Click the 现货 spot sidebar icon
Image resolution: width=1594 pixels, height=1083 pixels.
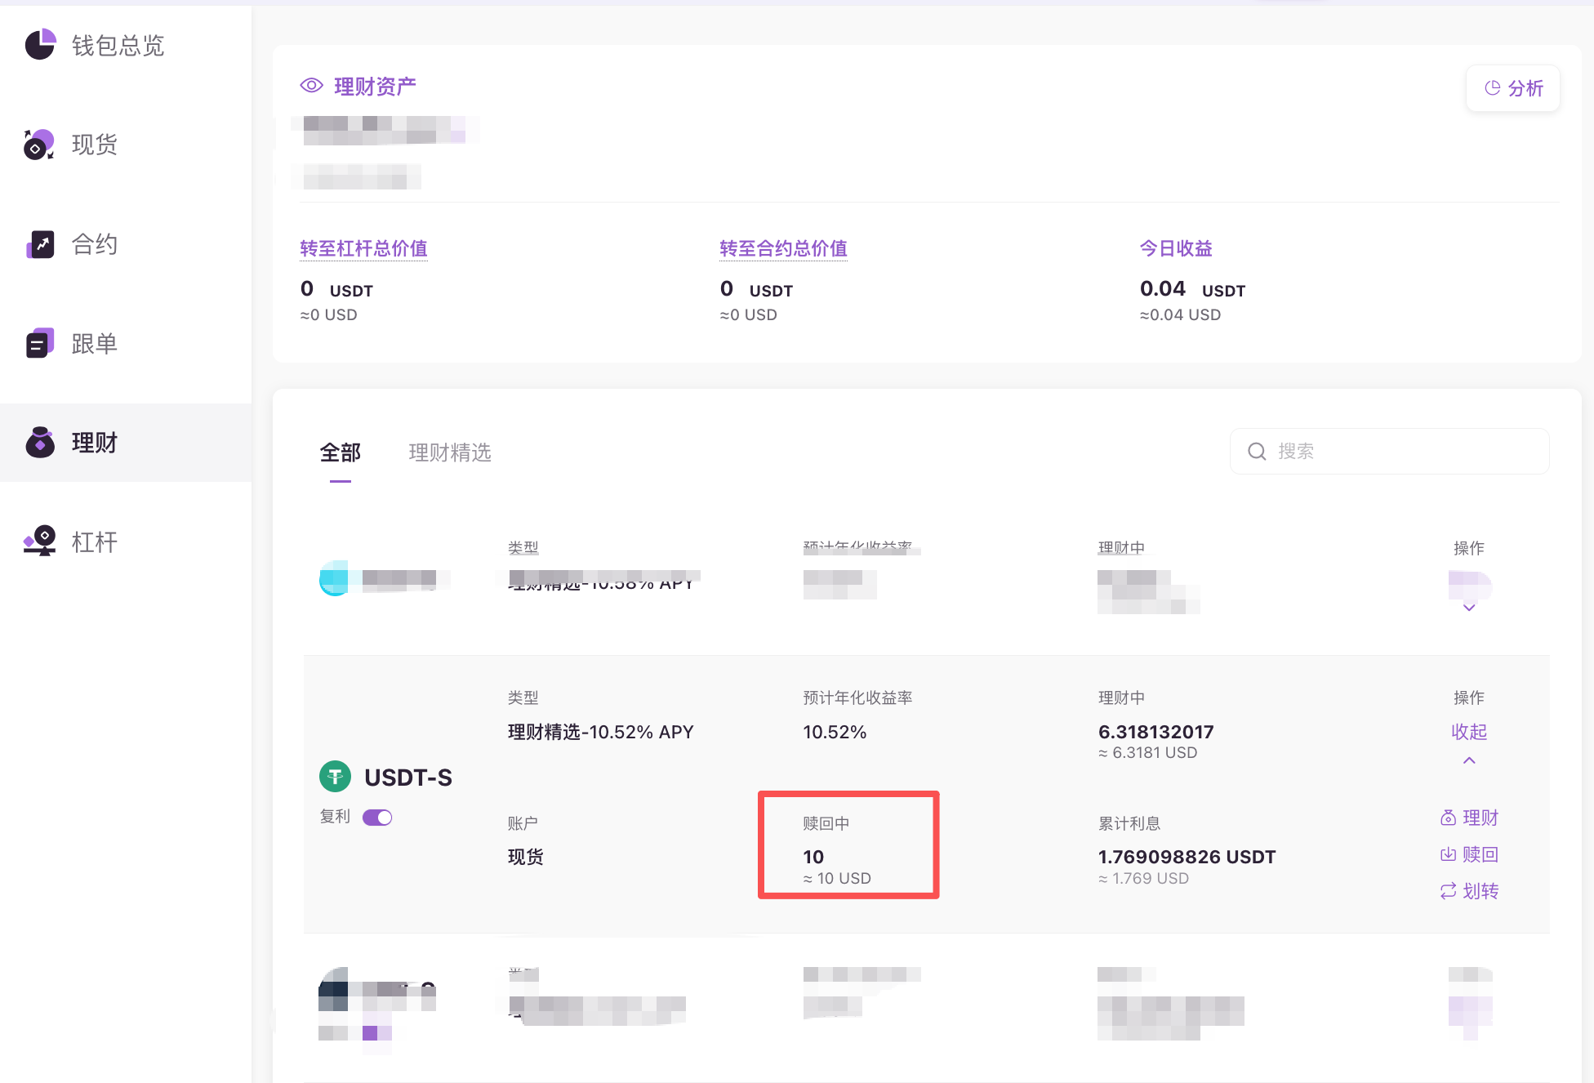point(39,145)
